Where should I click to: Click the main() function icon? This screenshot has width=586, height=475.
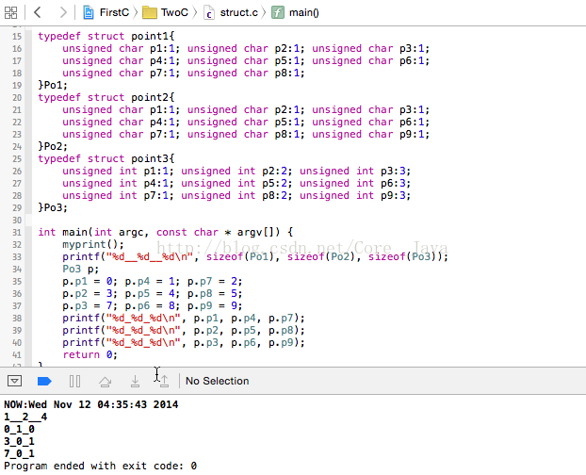tap(278, 12)
